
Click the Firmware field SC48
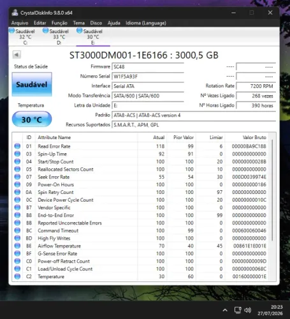pyautogui.click(x=148, y=67)
